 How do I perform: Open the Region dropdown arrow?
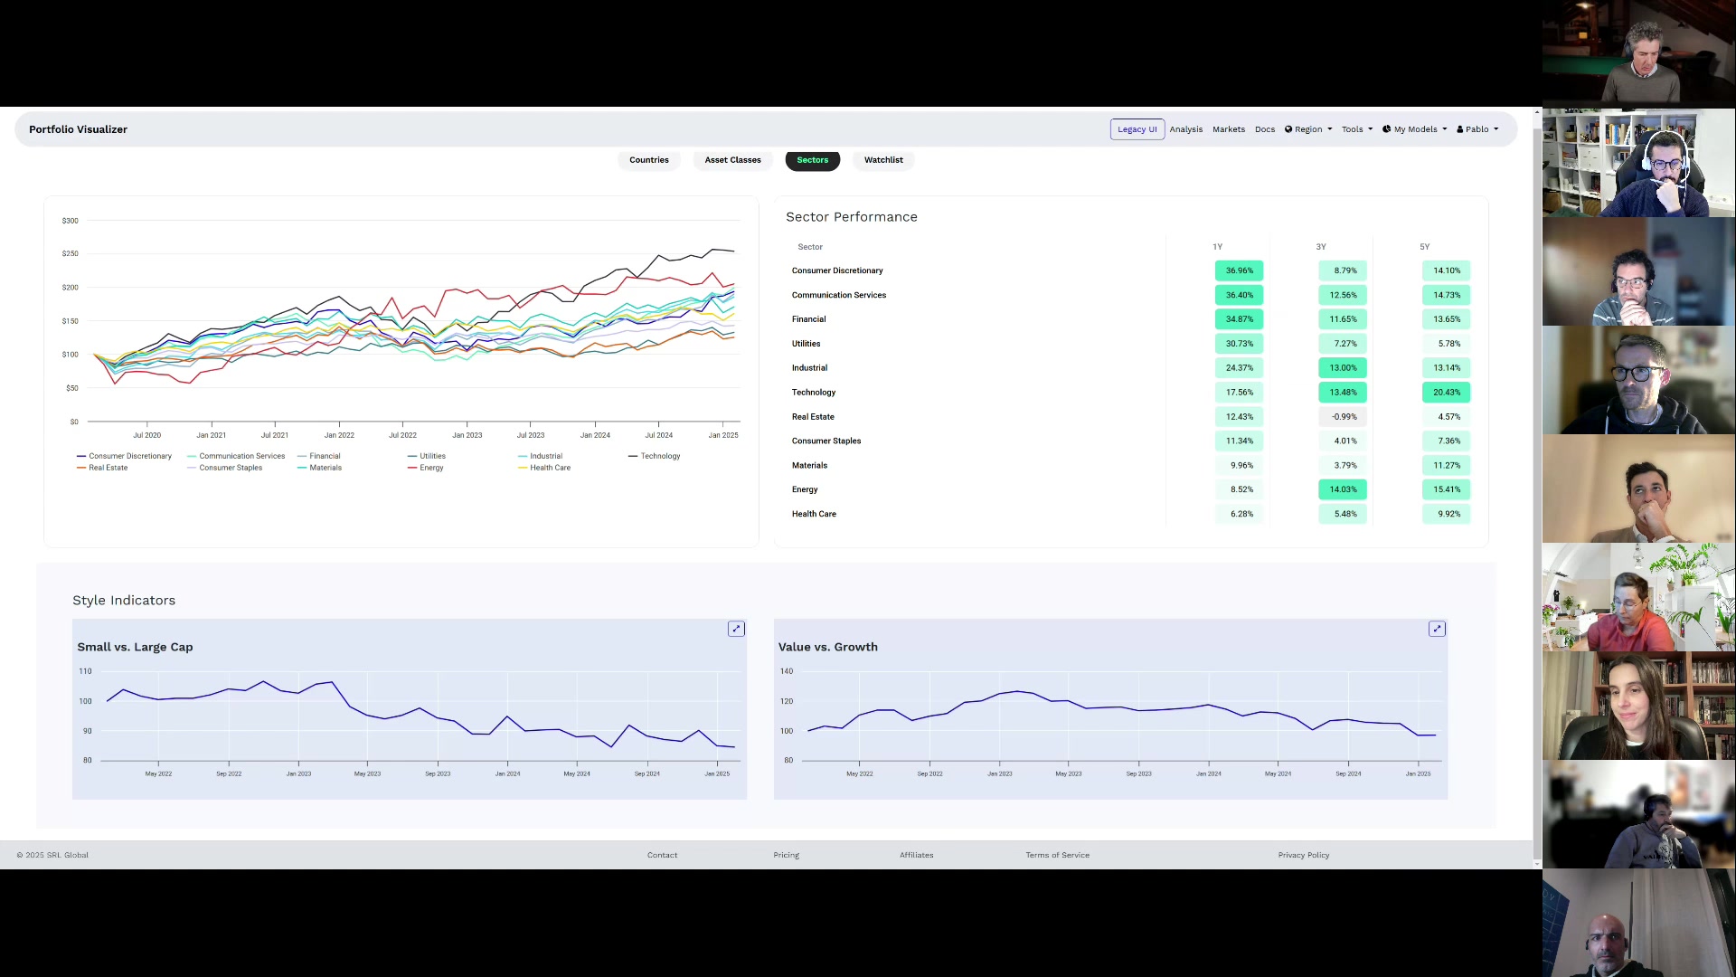pyautogui.click(x=1329, y=129)
